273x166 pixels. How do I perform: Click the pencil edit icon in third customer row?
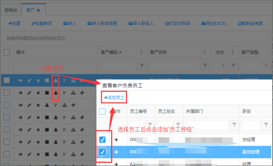click(x=29, y=105)
